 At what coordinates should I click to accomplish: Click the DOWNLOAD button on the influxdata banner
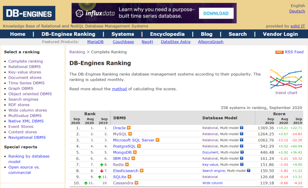(x=216, y=13)
